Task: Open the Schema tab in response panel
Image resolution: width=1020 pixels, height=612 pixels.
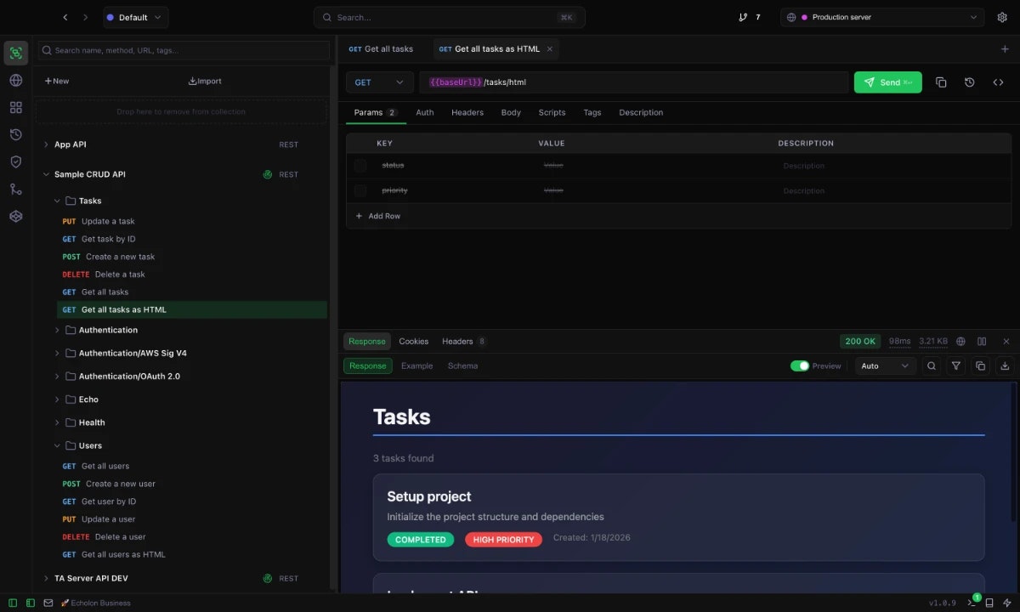Action: click(462, 365)
